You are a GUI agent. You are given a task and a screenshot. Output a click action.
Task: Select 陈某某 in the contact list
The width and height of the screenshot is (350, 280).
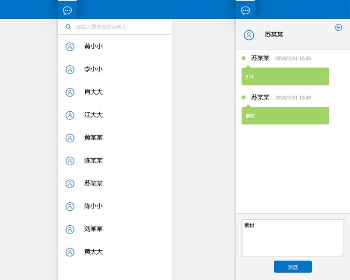[x=93, y=160]
